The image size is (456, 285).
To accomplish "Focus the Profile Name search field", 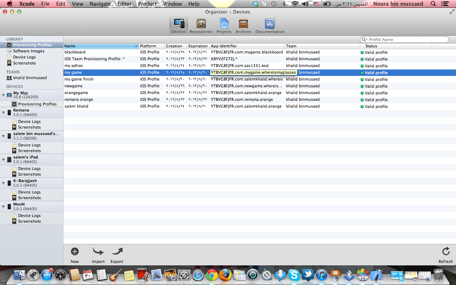I will 404,40.
